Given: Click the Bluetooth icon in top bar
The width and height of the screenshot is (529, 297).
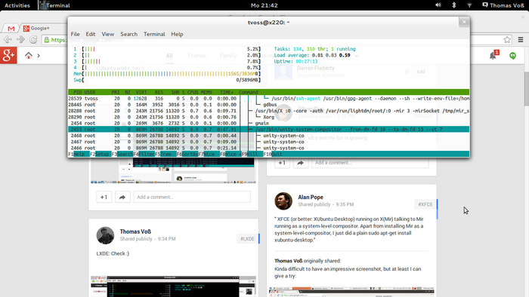Looking at the screenshot, I should (453, 5).
